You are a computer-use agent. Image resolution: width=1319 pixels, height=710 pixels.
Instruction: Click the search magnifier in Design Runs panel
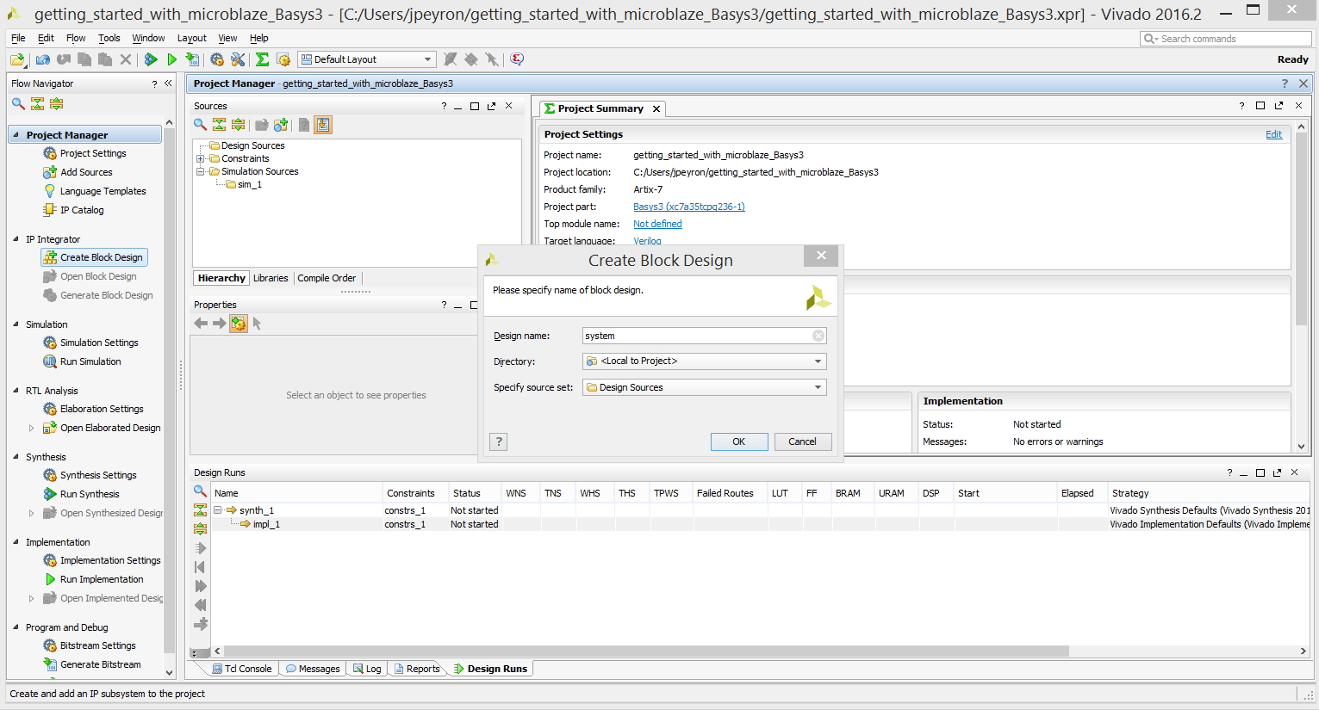(200, 491)
